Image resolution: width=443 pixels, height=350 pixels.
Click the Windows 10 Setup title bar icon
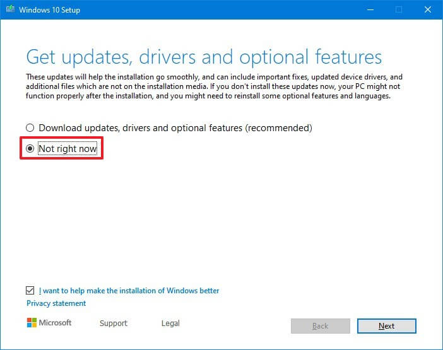coord(9,9)
